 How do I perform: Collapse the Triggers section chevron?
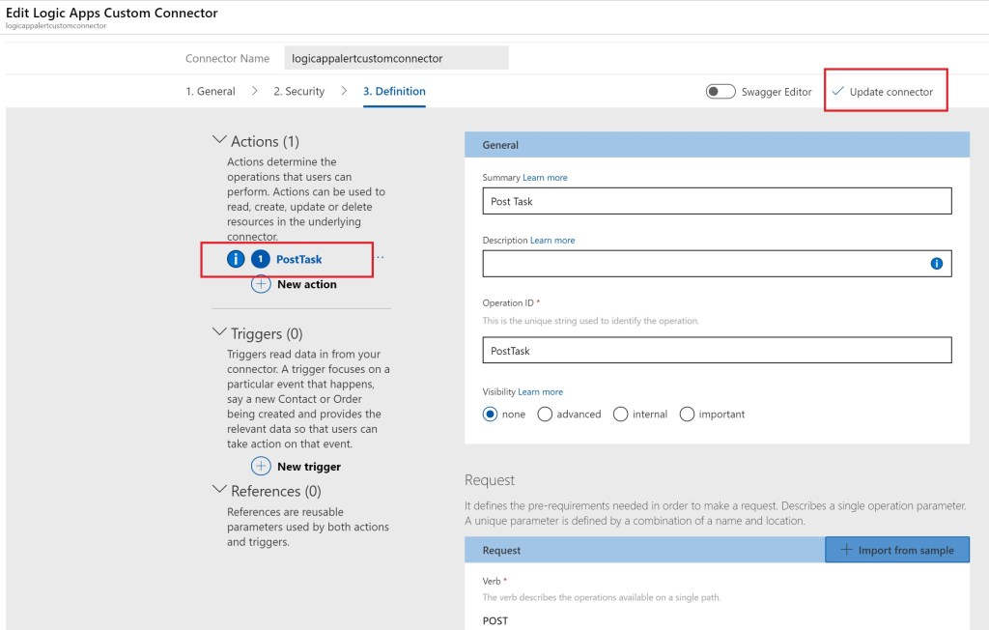[x=218, y=332]
